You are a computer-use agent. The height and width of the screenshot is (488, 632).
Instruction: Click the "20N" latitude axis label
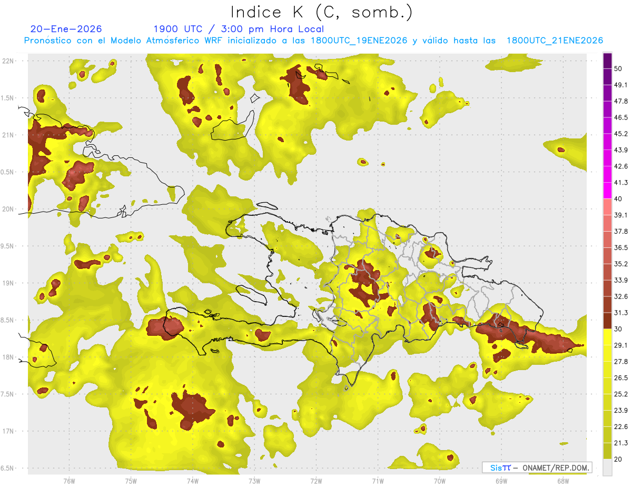click(x=9, y=209)
